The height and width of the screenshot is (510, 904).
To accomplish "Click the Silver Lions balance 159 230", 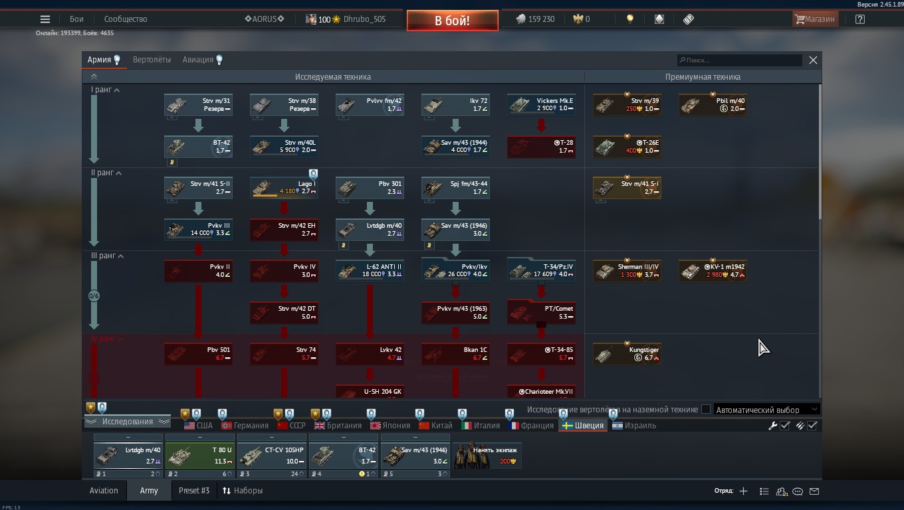I will pyautogui.click(x=536, y=19).
